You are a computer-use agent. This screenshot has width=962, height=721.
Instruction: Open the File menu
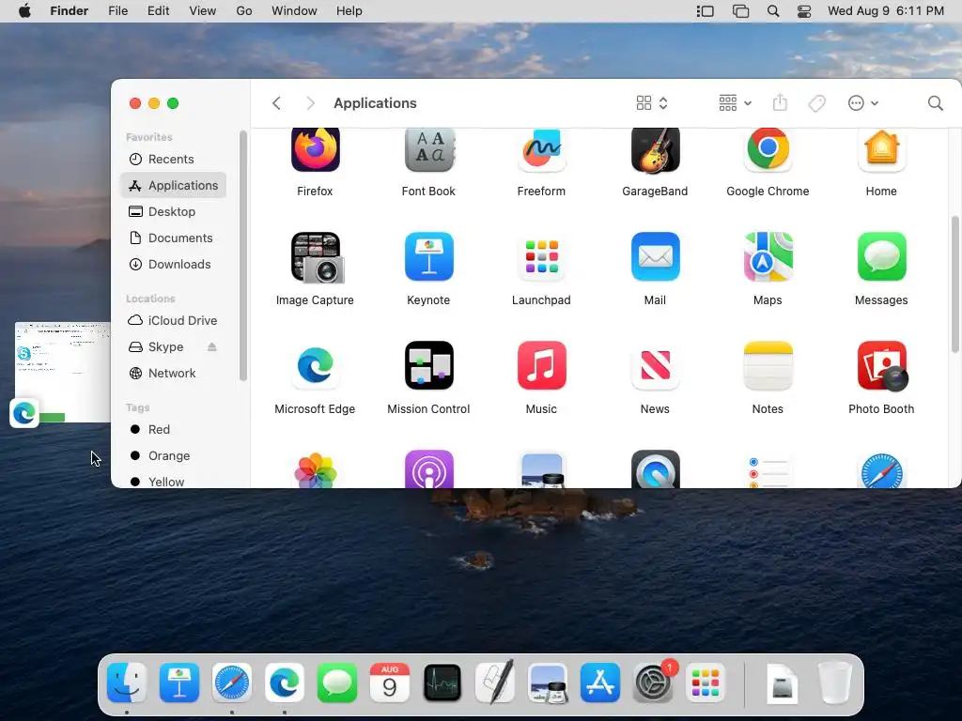pos(117,11)
